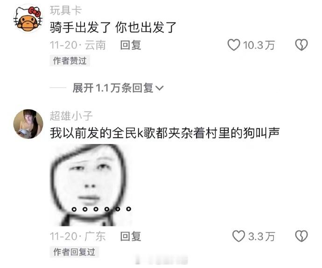The image size is (322, 268).
Task: Select the comment text 骑手出发了 你也出发了
Action: tap(113, 27)
